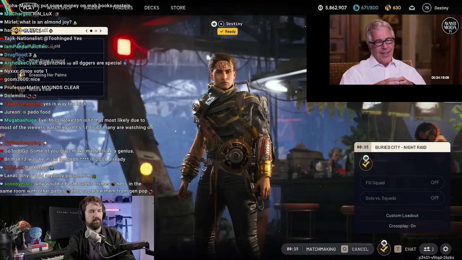Open the settings gear
462x260 pixels.
click(x=446, y=249)
